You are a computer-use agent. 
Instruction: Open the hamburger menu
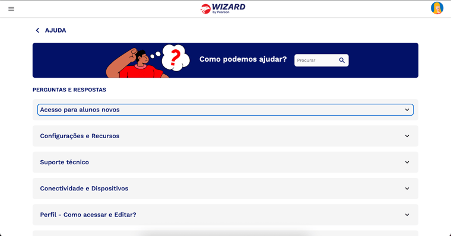pos(11,9)
